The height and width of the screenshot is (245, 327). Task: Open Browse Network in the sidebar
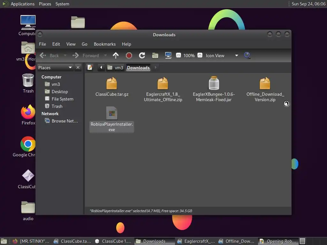point(62,121)
